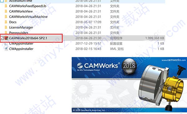The image size is (187, 114).
Task: Select the Docs folder name
Action: [x=13, y=22]
